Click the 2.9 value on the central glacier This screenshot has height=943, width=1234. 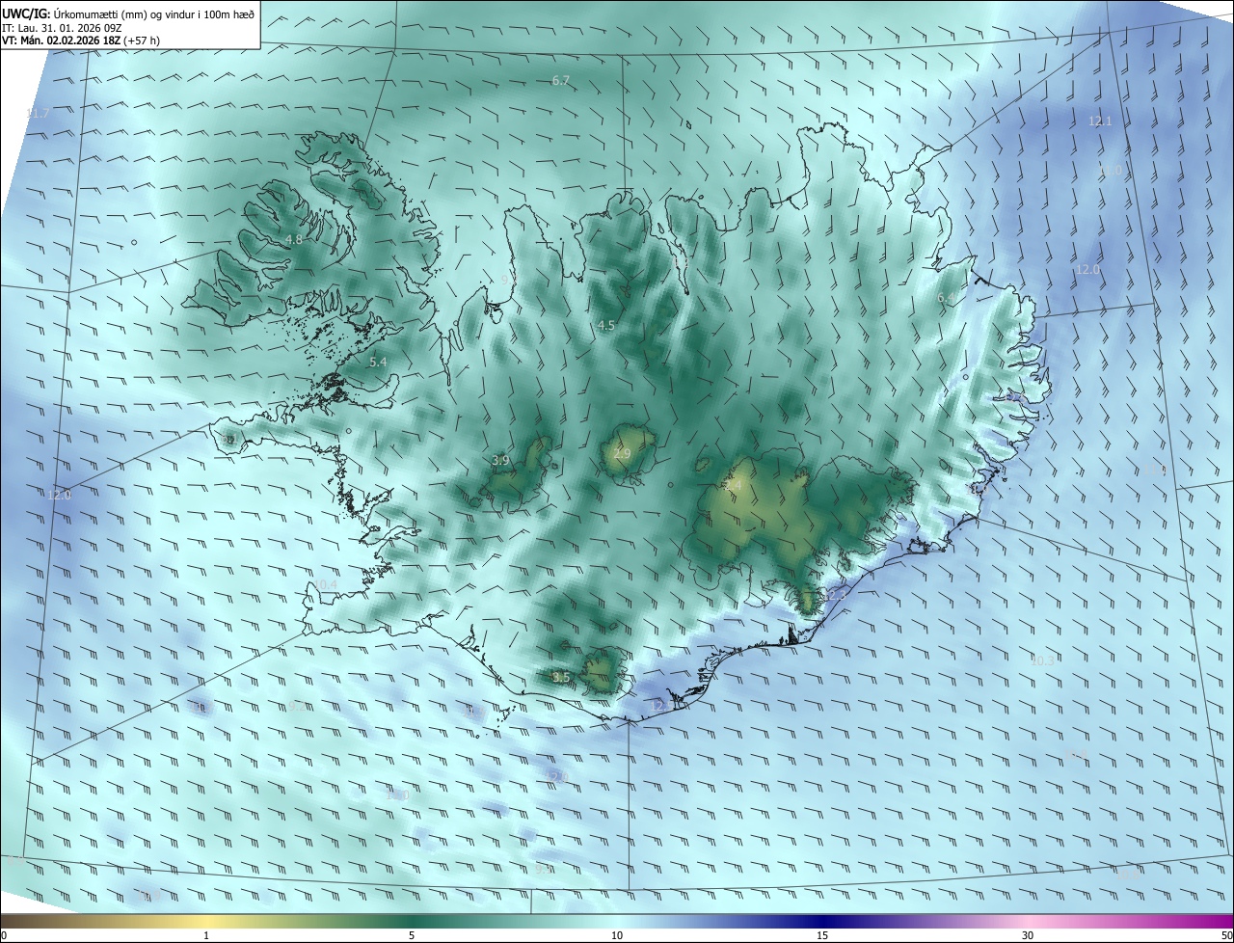point(622,454)
